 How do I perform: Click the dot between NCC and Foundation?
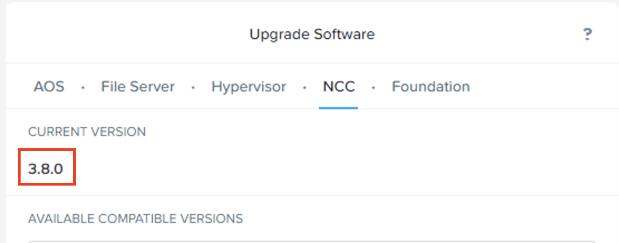pos(373,88)
